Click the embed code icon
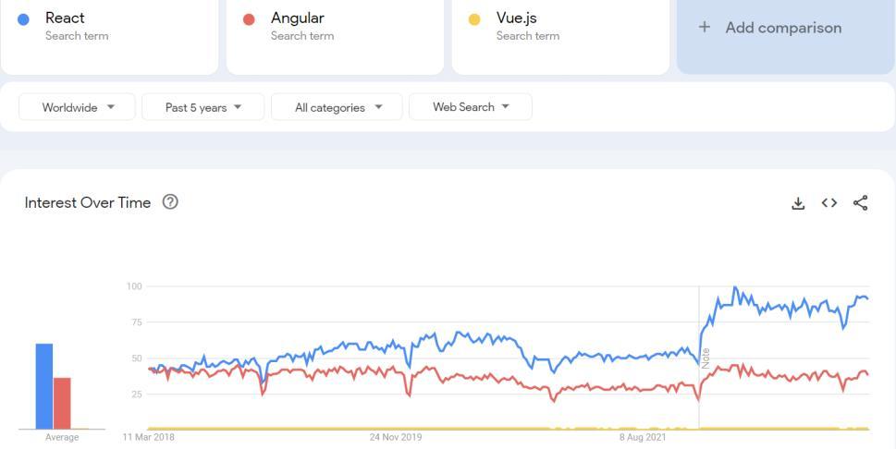This screenshot has height=449, width=896. click(x=829, y=203)
